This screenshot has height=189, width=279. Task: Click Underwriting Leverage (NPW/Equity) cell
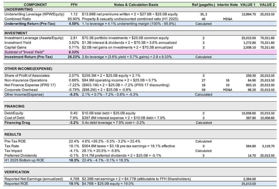(34, 14)
